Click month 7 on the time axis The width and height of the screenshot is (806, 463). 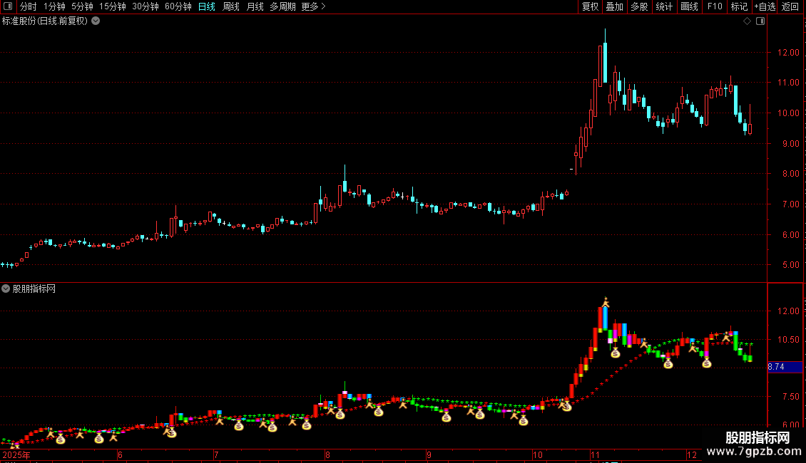coord(216,454)
